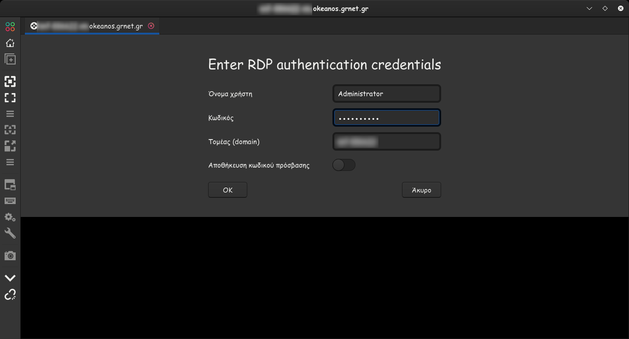Click the title bar maximize diamond
629x339 pixels.
coord(605,8)
